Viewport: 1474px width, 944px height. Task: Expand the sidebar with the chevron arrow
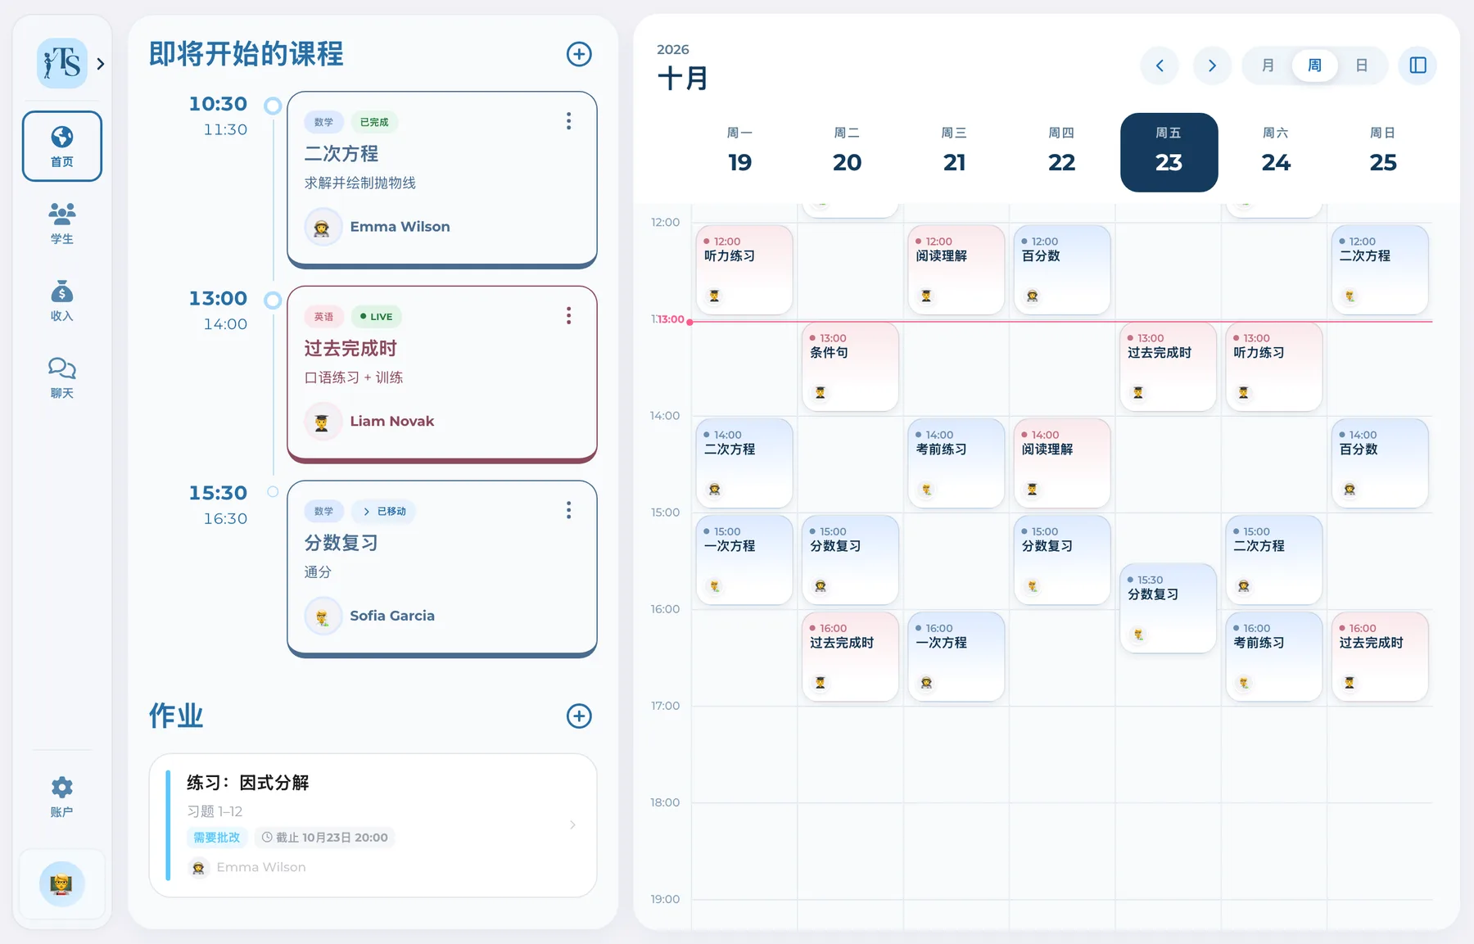pyautogui.click(x=101, y=63)
